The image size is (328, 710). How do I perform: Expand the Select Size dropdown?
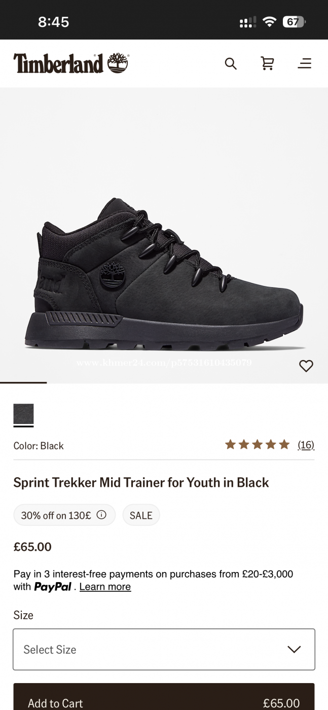(x=164, y=650)
